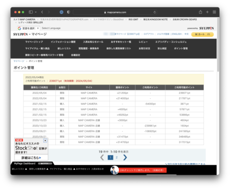Open the 閲覧履歴・検索条件 menu item
Screen dimensions: 230x189
pyautogui.click(x=88, y=49)
